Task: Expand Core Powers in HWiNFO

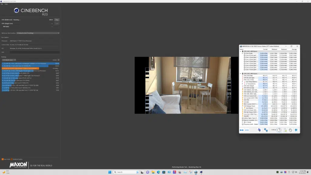Action: click(242, 108)
